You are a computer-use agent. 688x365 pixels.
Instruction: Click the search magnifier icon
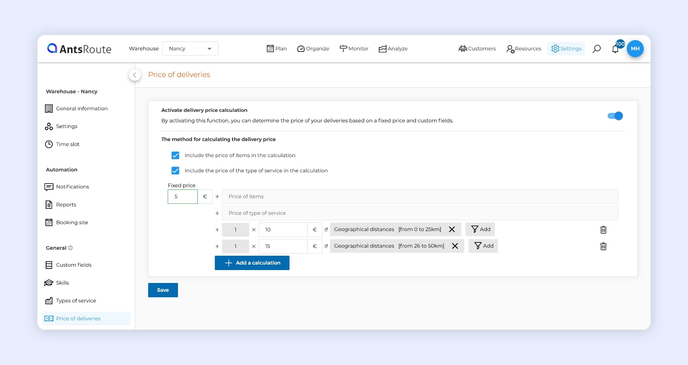[596, 49]
